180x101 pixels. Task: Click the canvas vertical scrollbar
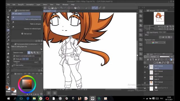pyautogui.click(x=137, y=50)
